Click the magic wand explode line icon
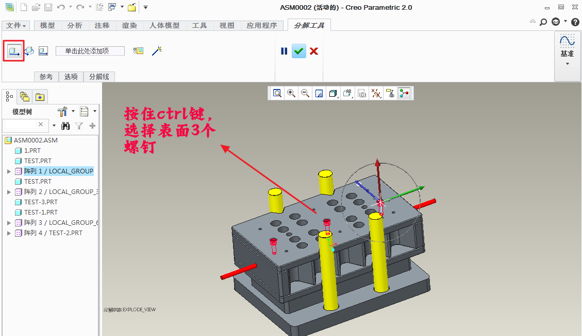Screen dimensions: 582x336 click(x=157, y=50)
